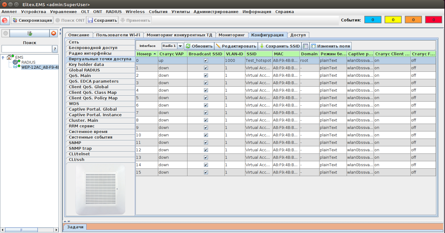Open the Задачи tab at the bottom
The image size is (445, 233).
(x=75, y=227)
